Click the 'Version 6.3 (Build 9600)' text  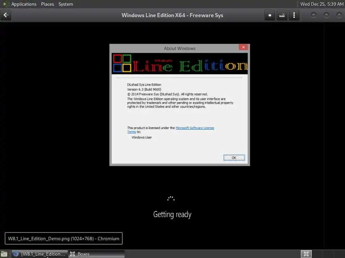[x=144, y=89]
